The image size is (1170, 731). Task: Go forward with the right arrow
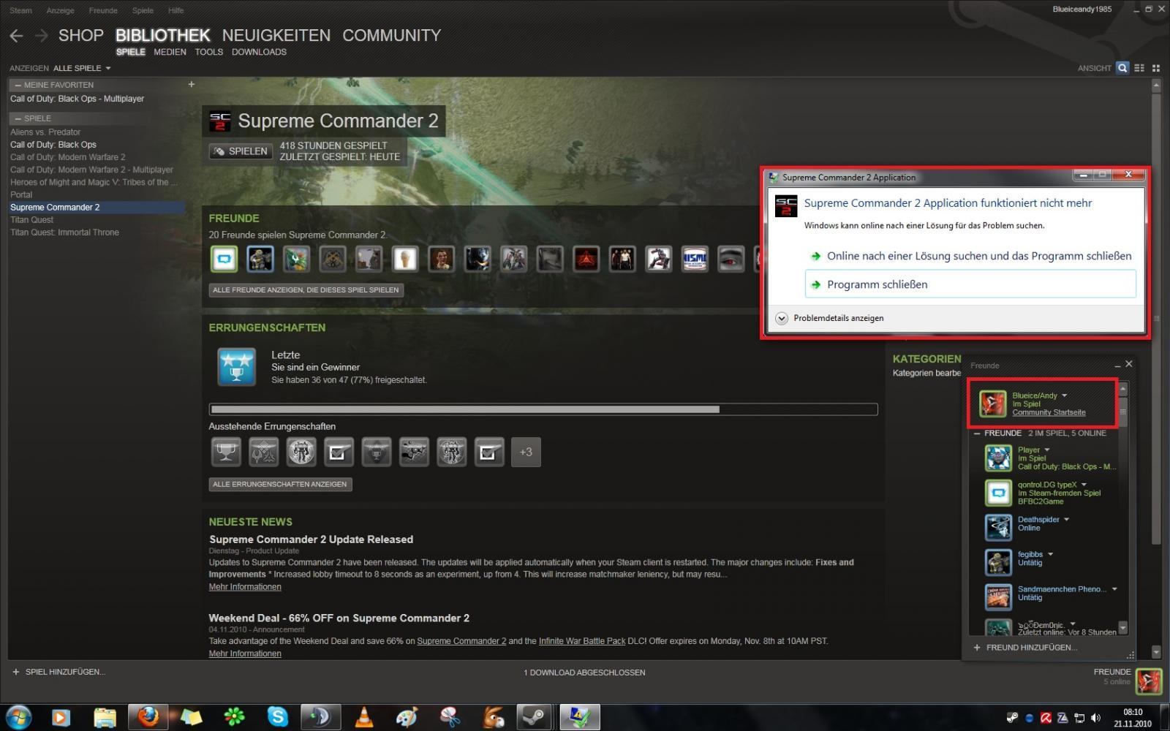coord(42,36)
